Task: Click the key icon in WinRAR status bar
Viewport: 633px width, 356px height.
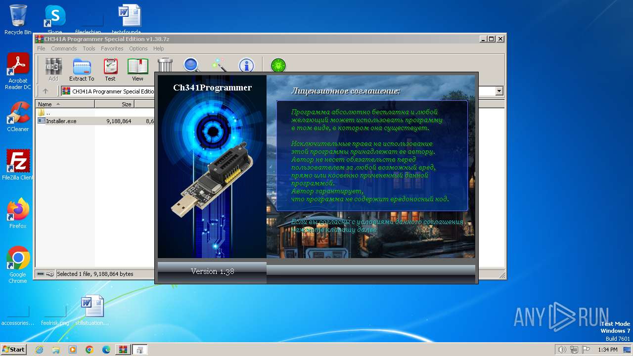Action: click(50, 274)
